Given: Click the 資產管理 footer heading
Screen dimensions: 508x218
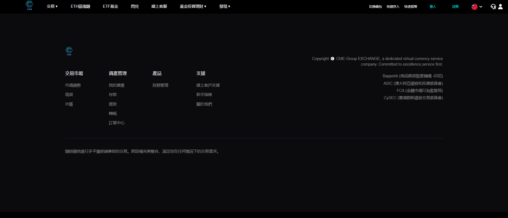Looking at the screenshot, I should click(118, 73).
